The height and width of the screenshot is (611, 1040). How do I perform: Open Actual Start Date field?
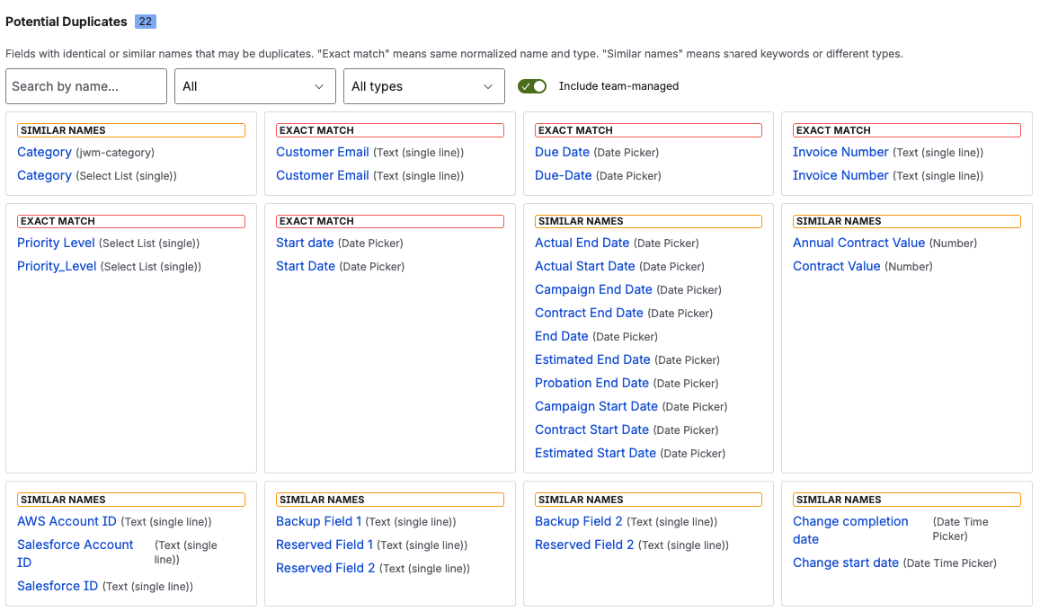(x=584, y=266)
